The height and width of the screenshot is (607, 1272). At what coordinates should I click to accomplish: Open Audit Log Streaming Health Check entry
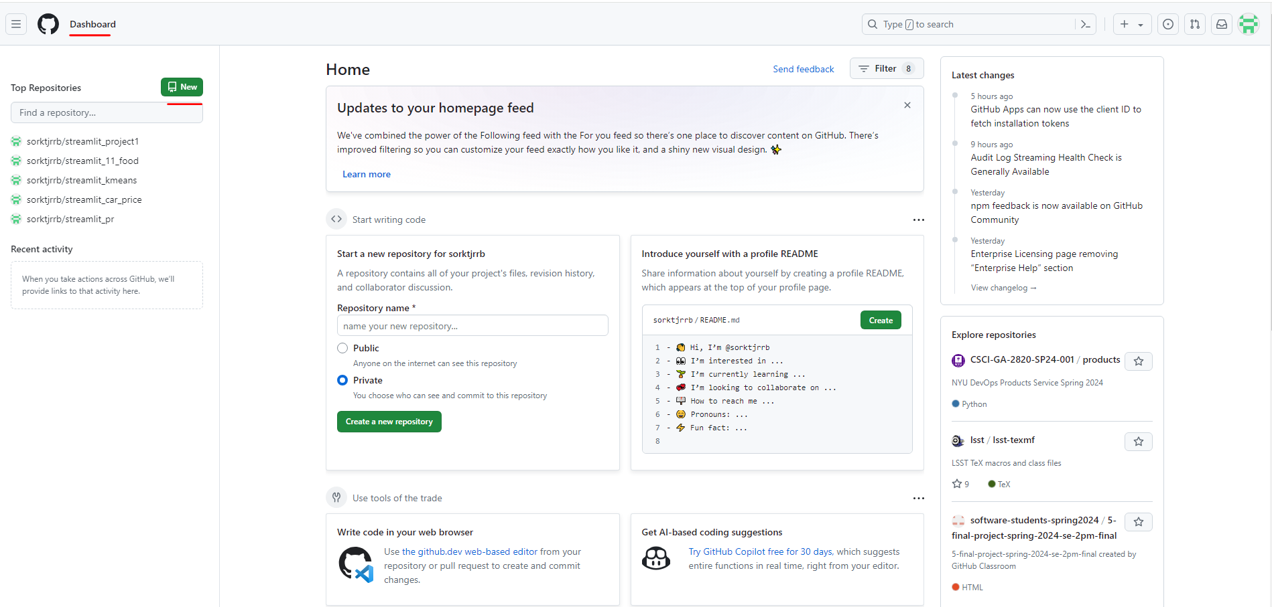[x=1046, y=165]
